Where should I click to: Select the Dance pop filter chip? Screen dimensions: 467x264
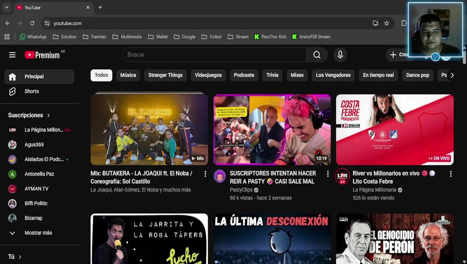[417, 75]
